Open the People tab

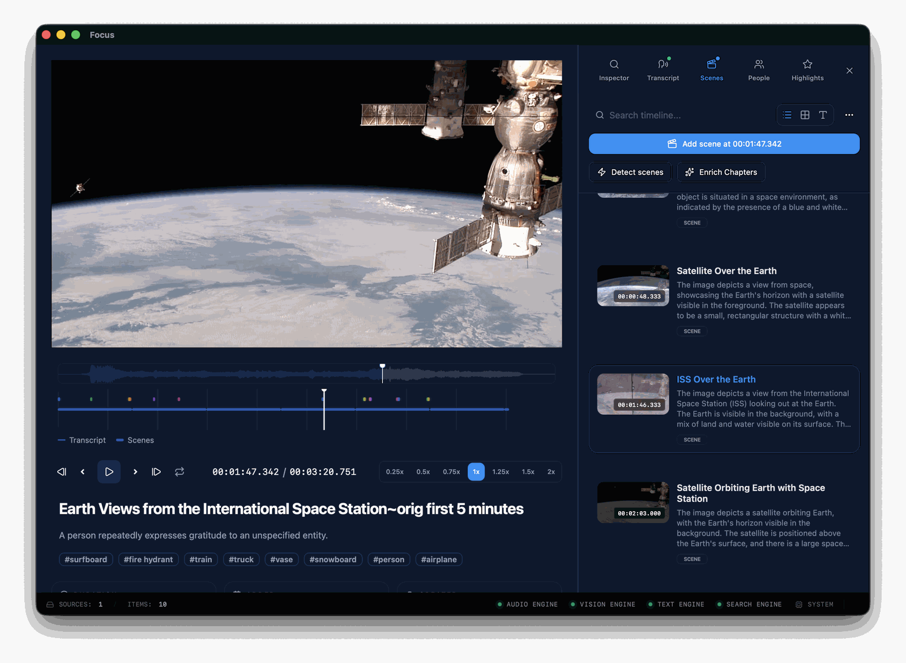pos(759,70)
